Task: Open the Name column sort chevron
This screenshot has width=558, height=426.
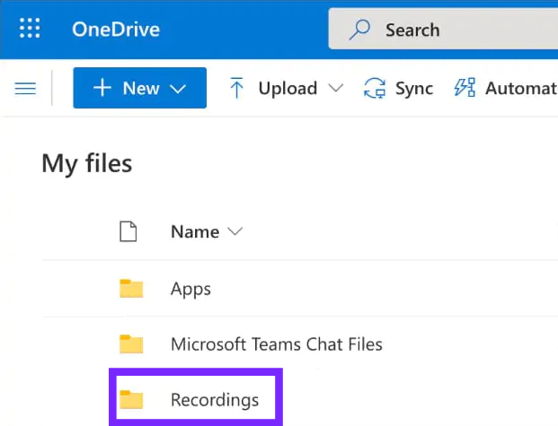Action: pos(235,232)
